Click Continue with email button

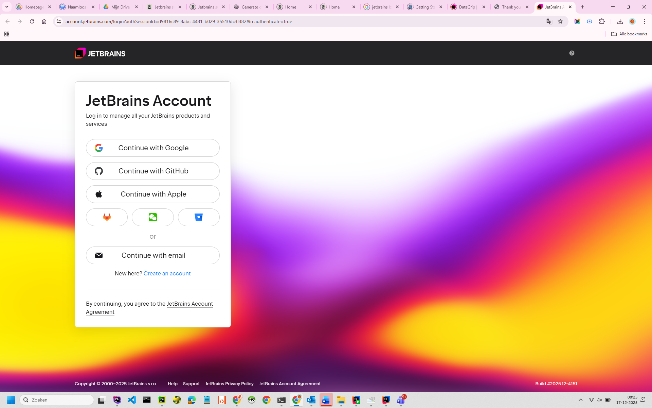153,255
